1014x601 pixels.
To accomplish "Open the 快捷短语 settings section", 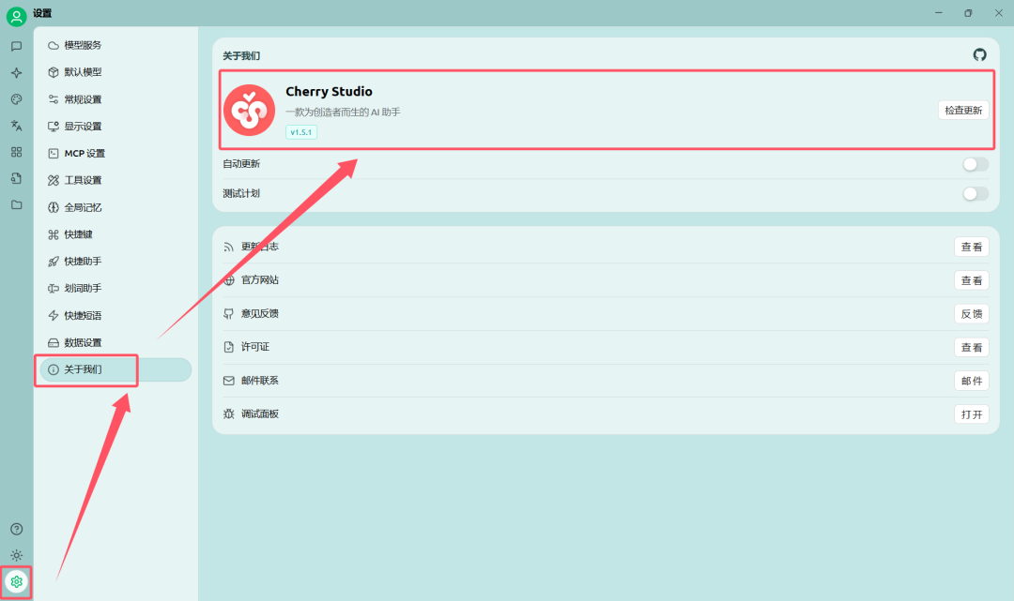I will [x=115, y=316].
